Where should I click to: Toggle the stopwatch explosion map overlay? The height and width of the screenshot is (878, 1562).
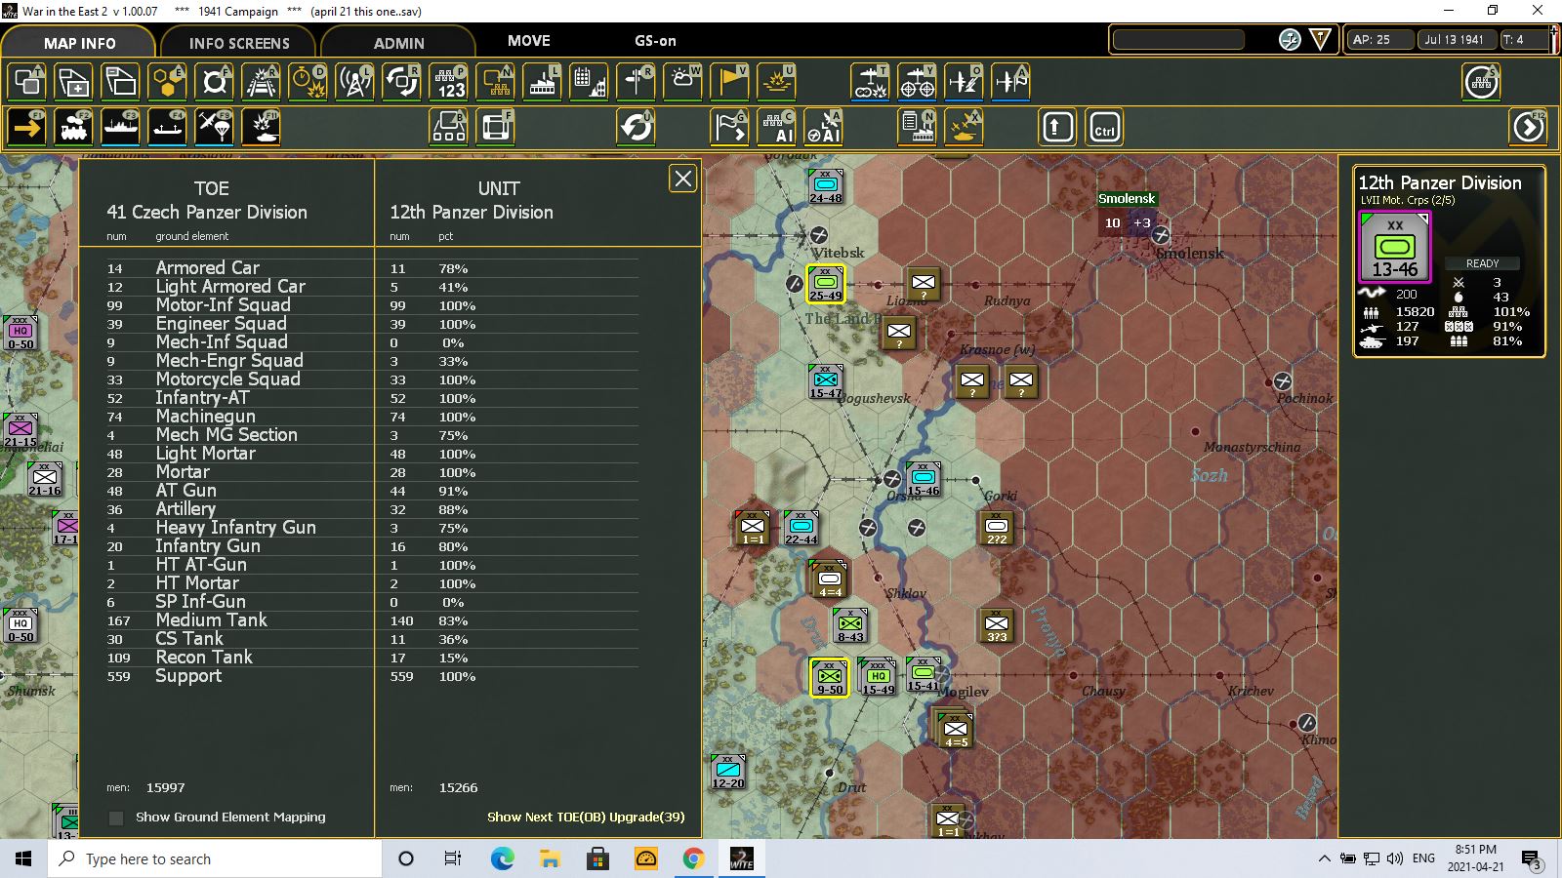click(308, 82)
